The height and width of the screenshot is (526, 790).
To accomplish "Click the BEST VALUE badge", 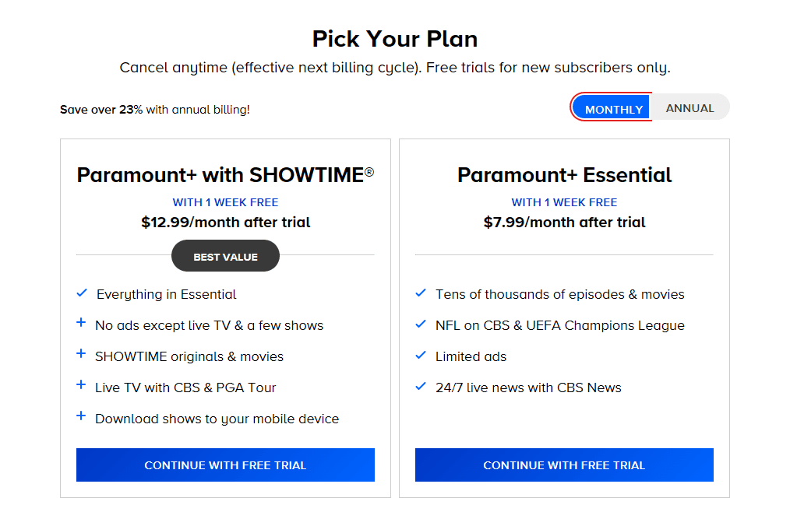I will click(x=225, y=255).
